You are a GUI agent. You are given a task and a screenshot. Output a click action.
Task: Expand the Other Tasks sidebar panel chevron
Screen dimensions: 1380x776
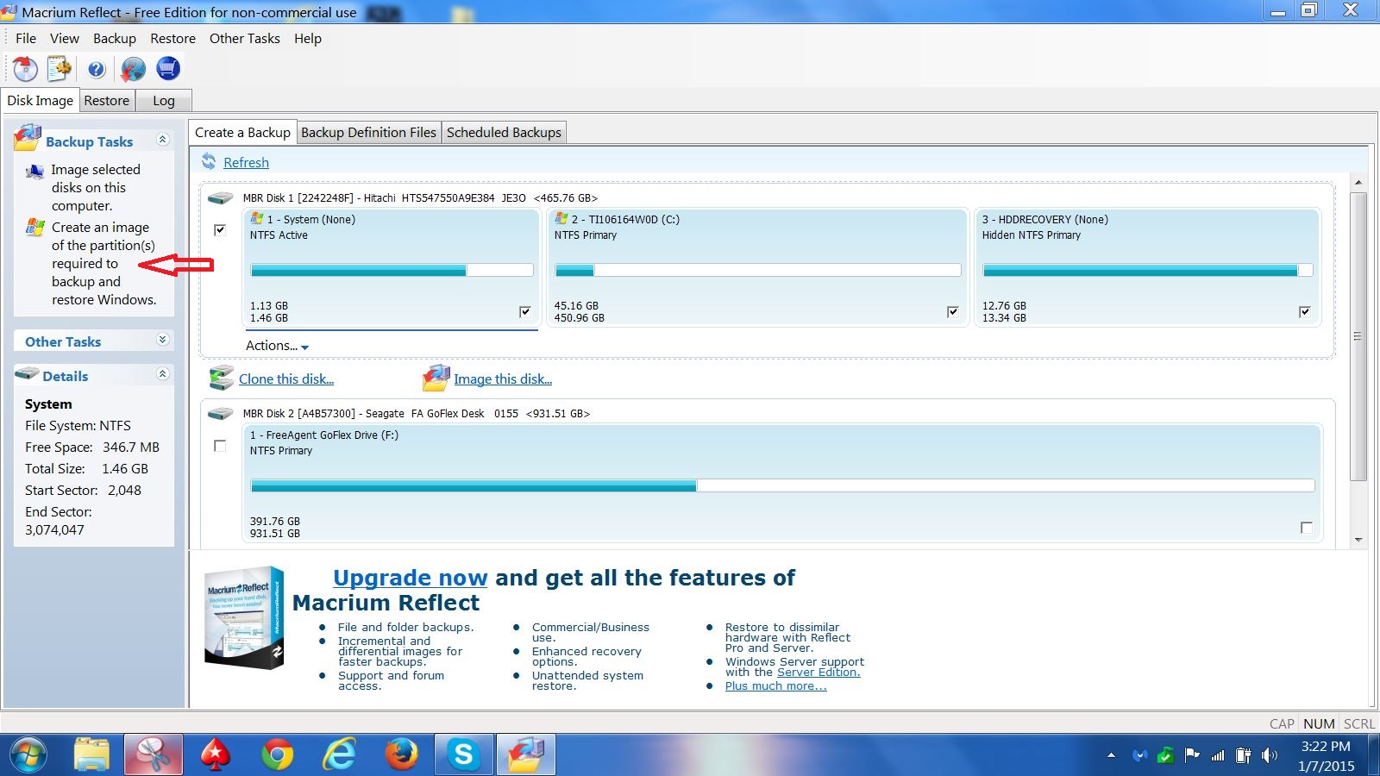tap(162, 340)
